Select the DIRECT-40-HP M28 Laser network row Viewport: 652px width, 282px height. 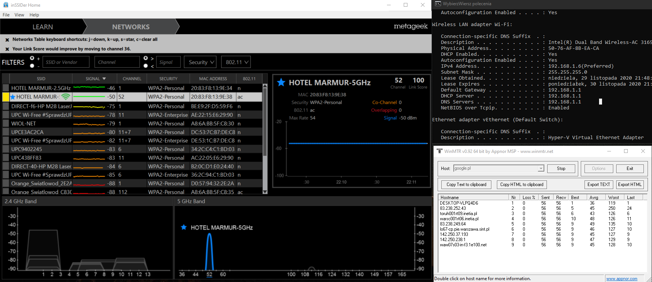[132, 166]
